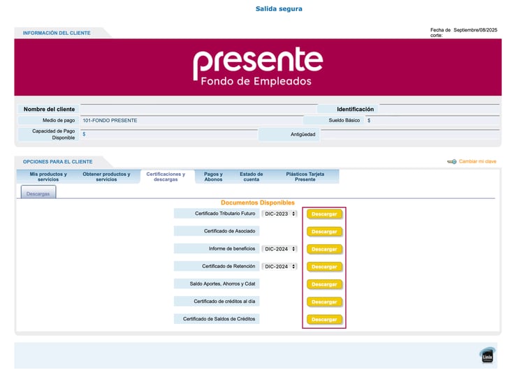Download the Informe de beneficios

click(324, 249)
